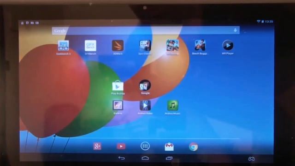Launch Chrome browser from the dock

193,147
